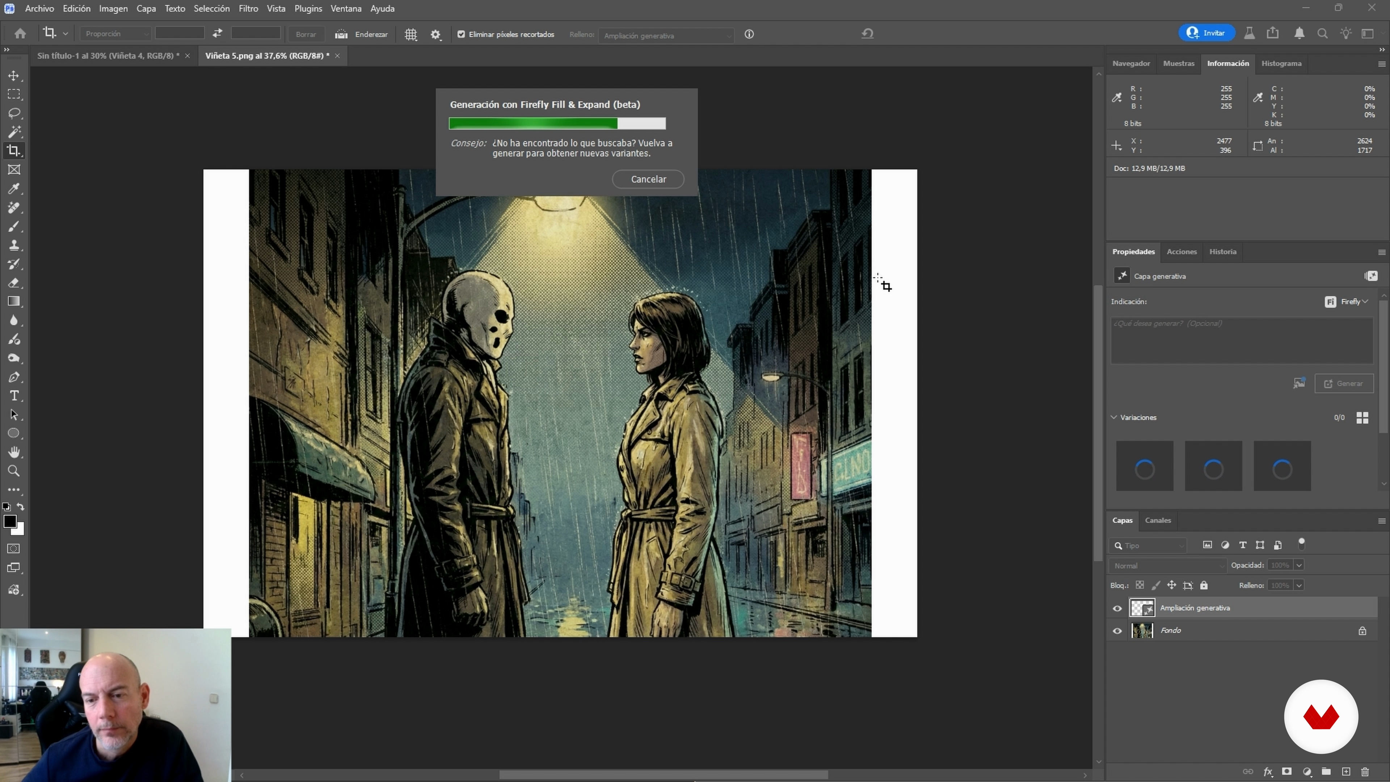
Task: Toggle Quick Mask mode
Action: (14, 549)
